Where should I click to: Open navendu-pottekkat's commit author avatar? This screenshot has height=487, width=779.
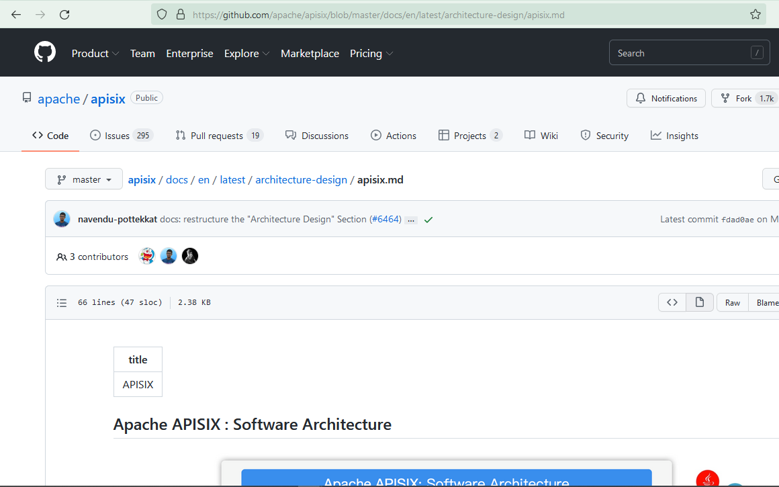pos(62,219)
